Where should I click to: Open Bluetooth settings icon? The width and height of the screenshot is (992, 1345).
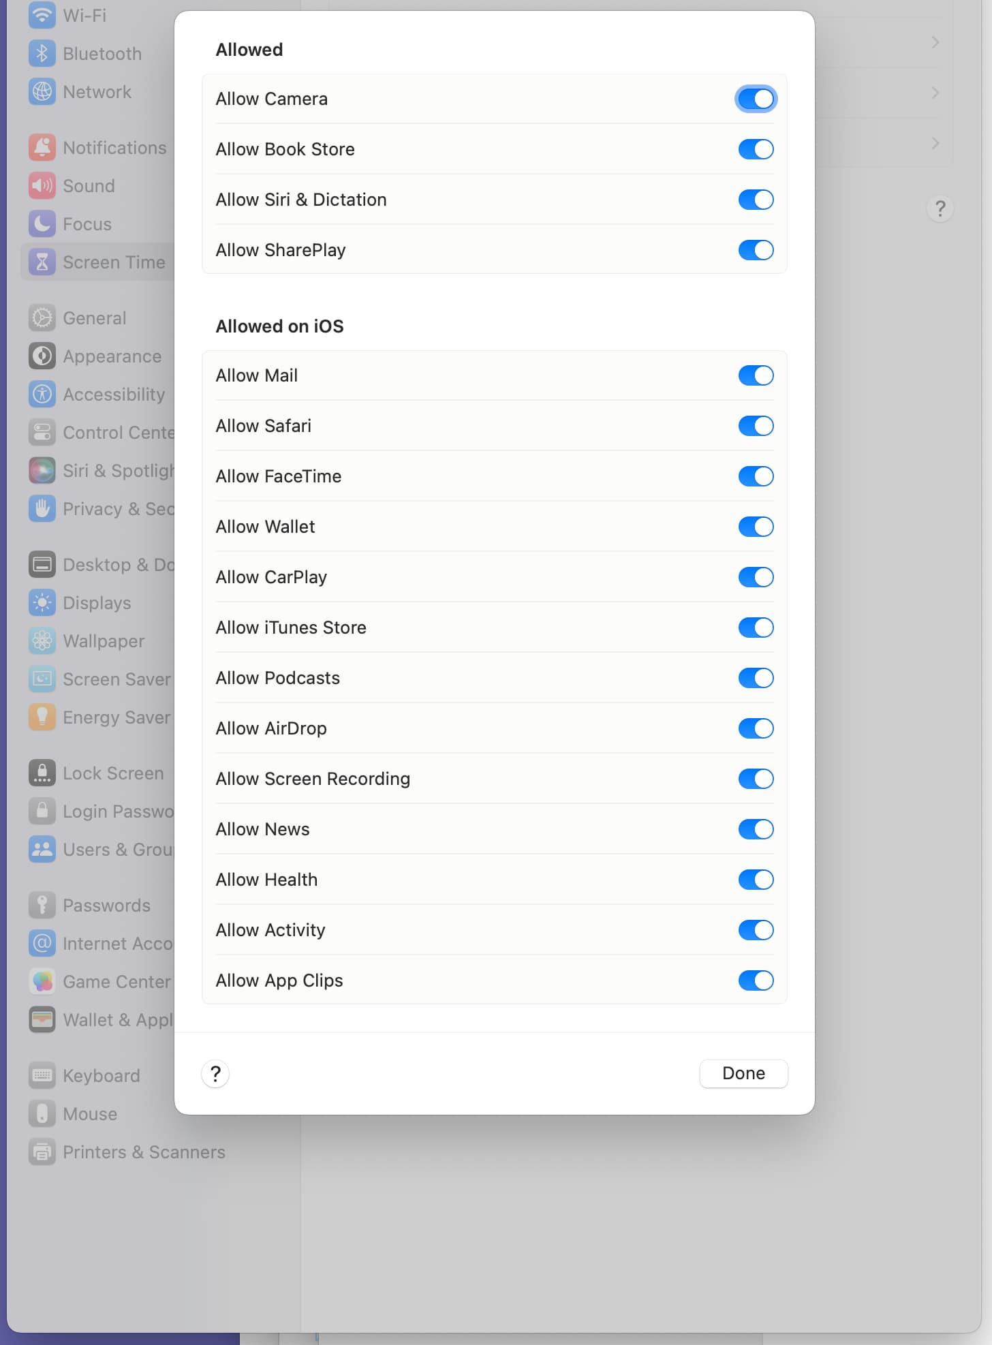[42, 53]
